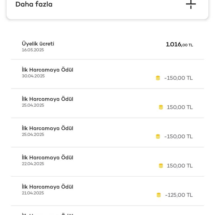Click coin icon on the 22.04.2025 reward
Image resolution: width=215 pixels, height=215 pixels.
pyautogui.click(x=161, y=166)
